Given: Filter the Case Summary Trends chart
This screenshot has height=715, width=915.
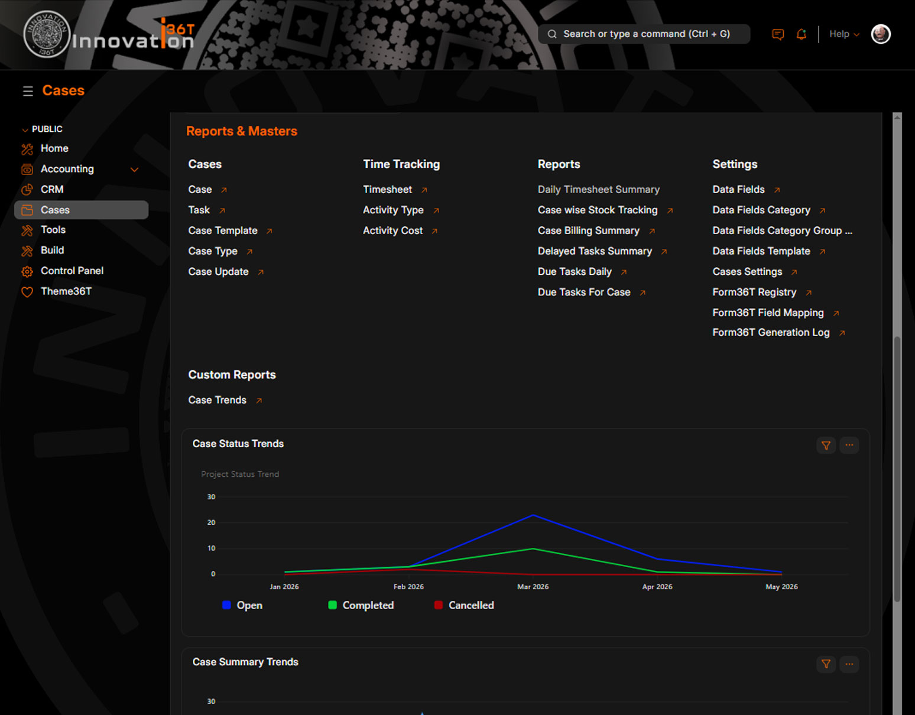Looking at the screenshot, I should coord(826,664).
